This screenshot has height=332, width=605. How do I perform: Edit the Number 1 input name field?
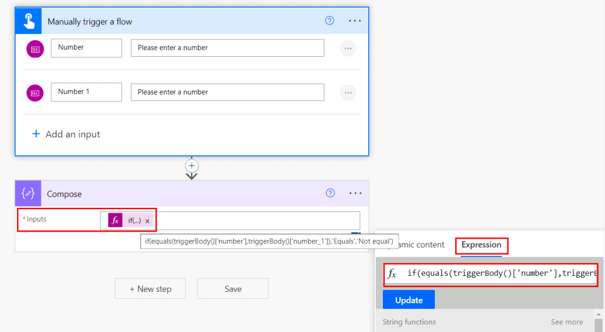point(86,92)
